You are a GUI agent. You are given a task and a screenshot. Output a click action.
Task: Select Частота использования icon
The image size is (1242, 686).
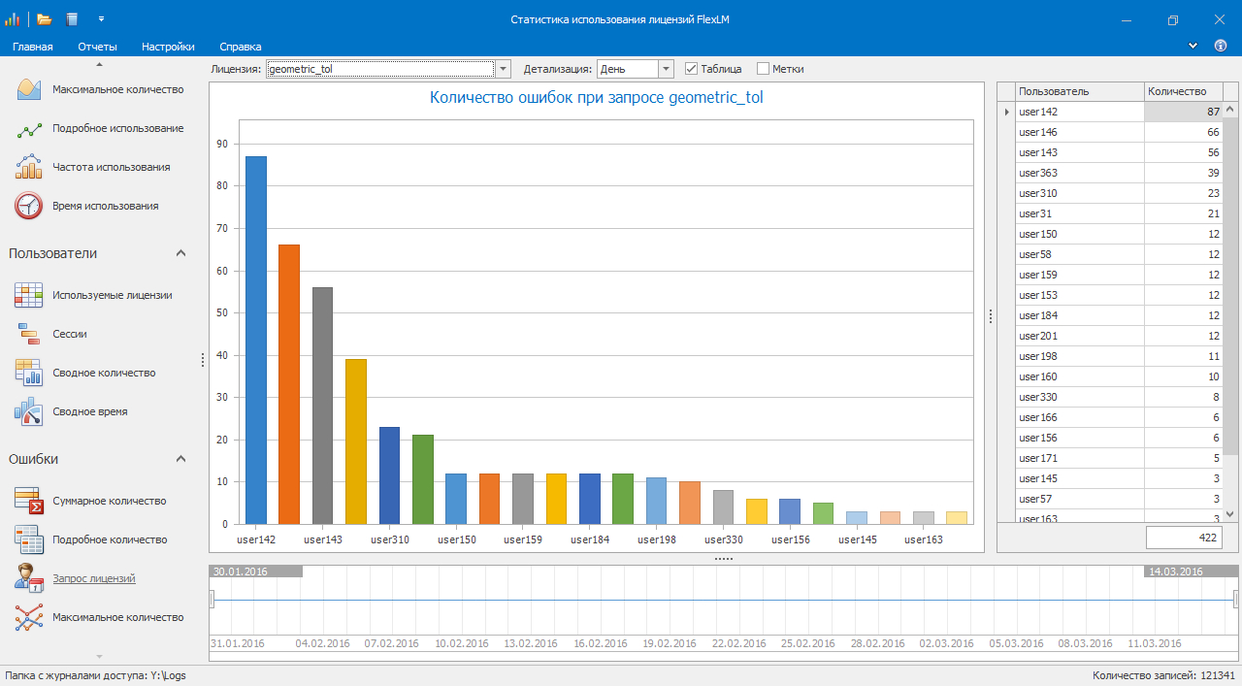(29, 167)
